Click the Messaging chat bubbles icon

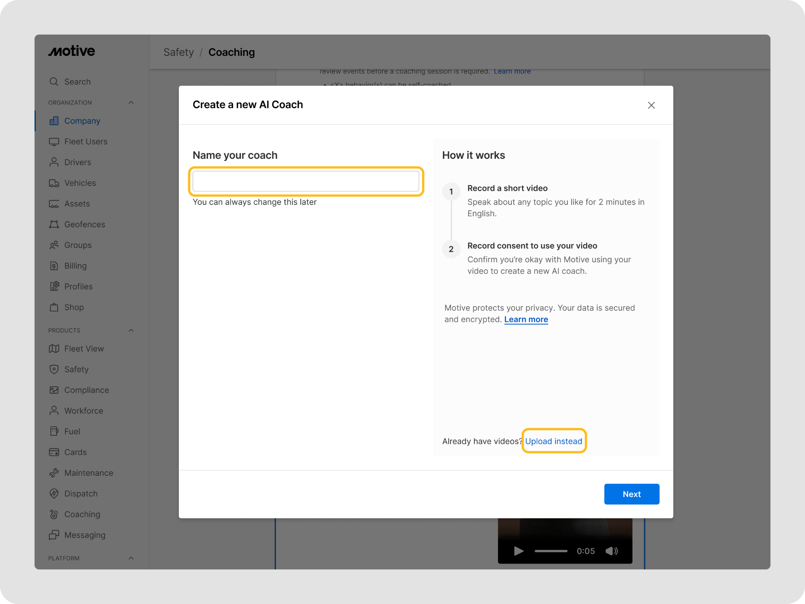54,535
